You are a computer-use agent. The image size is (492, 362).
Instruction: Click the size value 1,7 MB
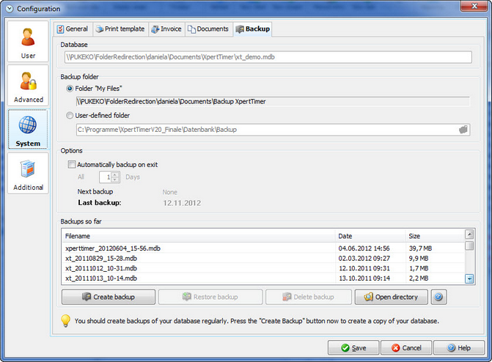tap(419, 268)
